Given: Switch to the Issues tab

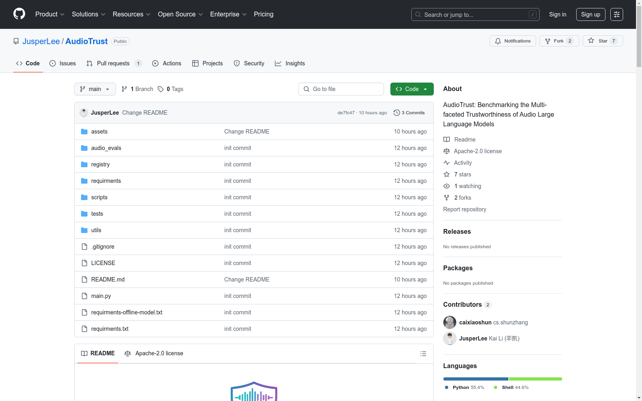Looking at the screenshot, I should point(63,63).
